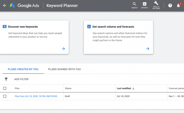Open the Help question mark icon
184x113 pixels.
[170, 5]
